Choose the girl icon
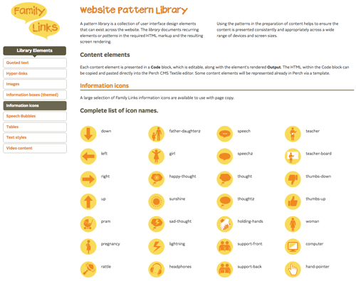Screen dimensions: 356x281 click(x=157, y=157)
